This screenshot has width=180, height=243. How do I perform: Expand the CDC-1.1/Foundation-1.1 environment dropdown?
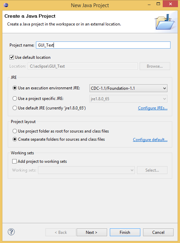pos(128,88)
